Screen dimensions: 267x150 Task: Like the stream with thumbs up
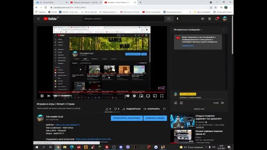tap(108, 109)
